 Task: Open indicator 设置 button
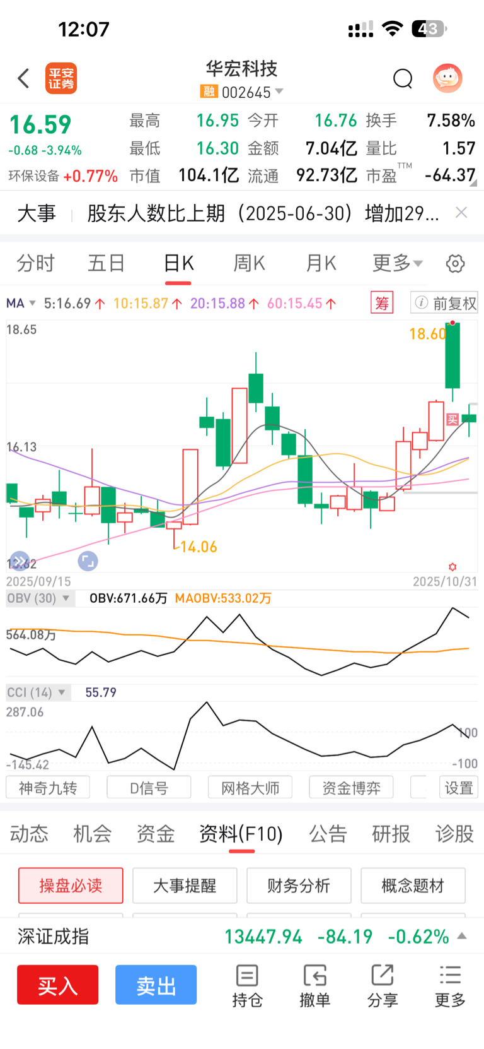[x=459, y=788]
